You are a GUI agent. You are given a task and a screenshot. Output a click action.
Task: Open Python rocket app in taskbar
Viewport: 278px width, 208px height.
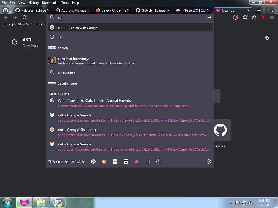(x=58, y=203)
